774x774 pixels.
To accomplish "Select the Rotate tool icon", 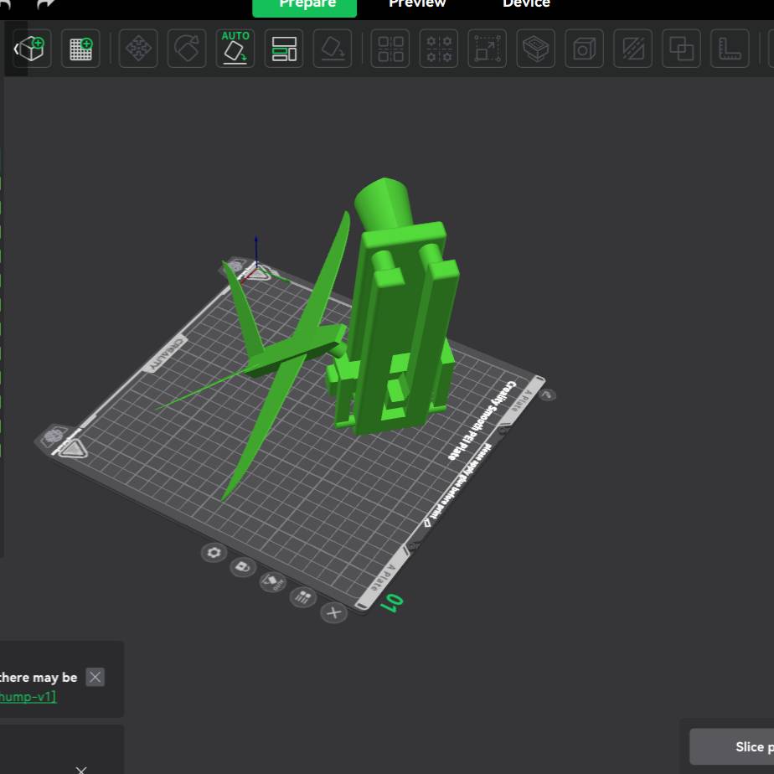I will click(x=187, y=49).
